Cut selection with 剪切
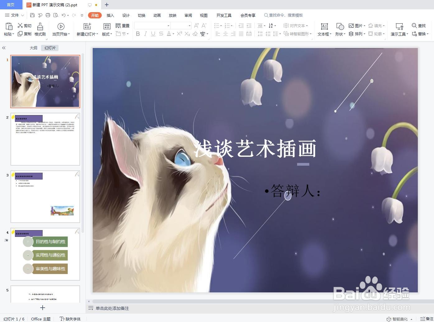Viewport: 434px width, 322px height. pos(25,26)
